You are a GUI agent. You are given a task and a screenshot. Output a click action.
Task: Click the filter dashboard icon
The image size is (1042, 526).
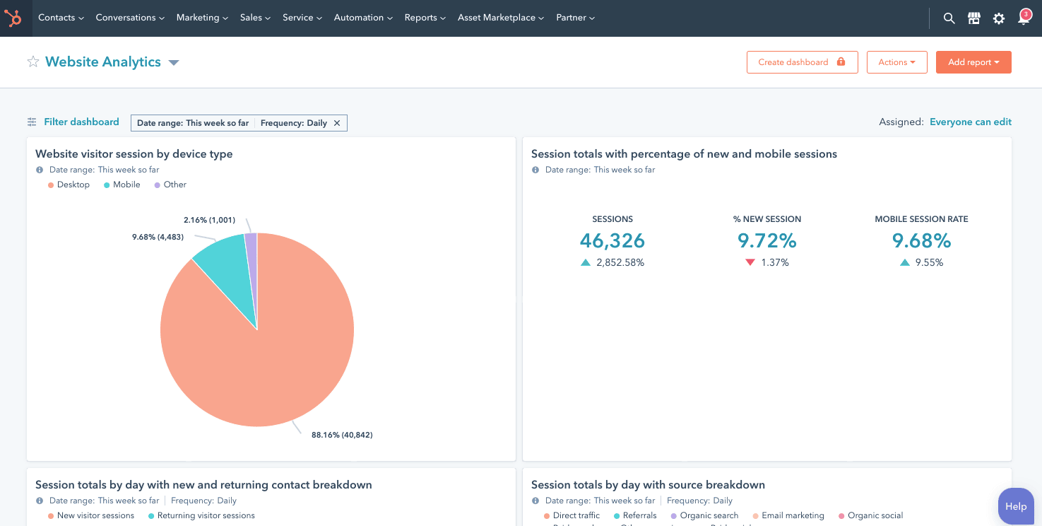31,122
